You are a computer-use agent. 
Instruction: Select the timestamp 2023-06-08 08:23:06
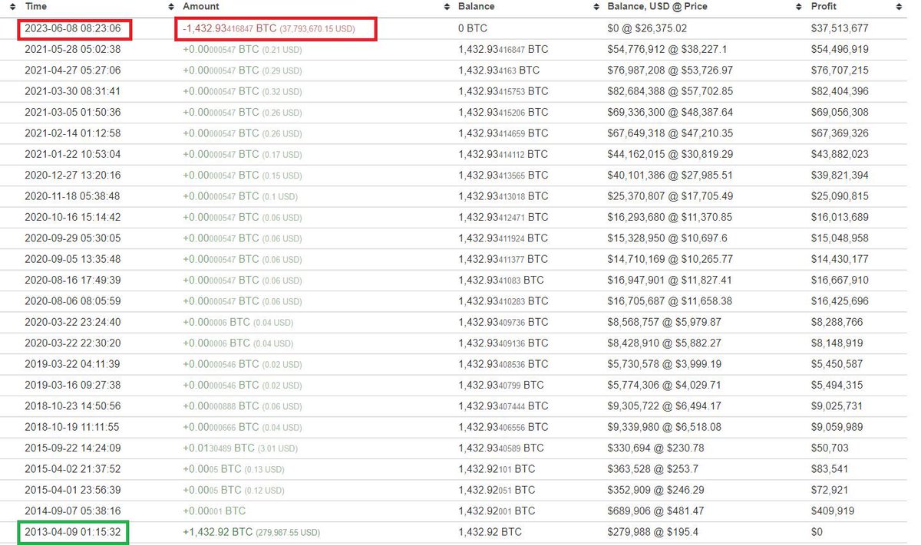[x=73, y=28]
